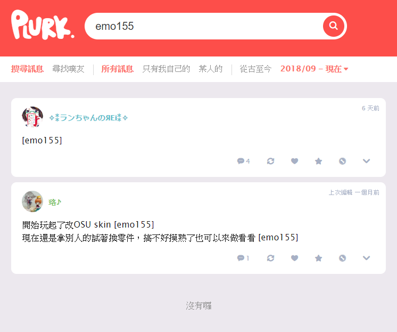Screen dimensions: 397x332
Task: Favorite the first plurk with the star icon
Action: coord(319,161)
